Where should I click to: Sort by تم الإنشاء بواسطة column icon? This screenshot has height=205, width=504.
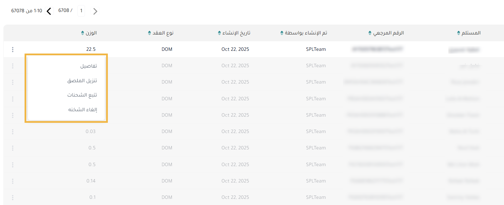[x=282, y=33]
